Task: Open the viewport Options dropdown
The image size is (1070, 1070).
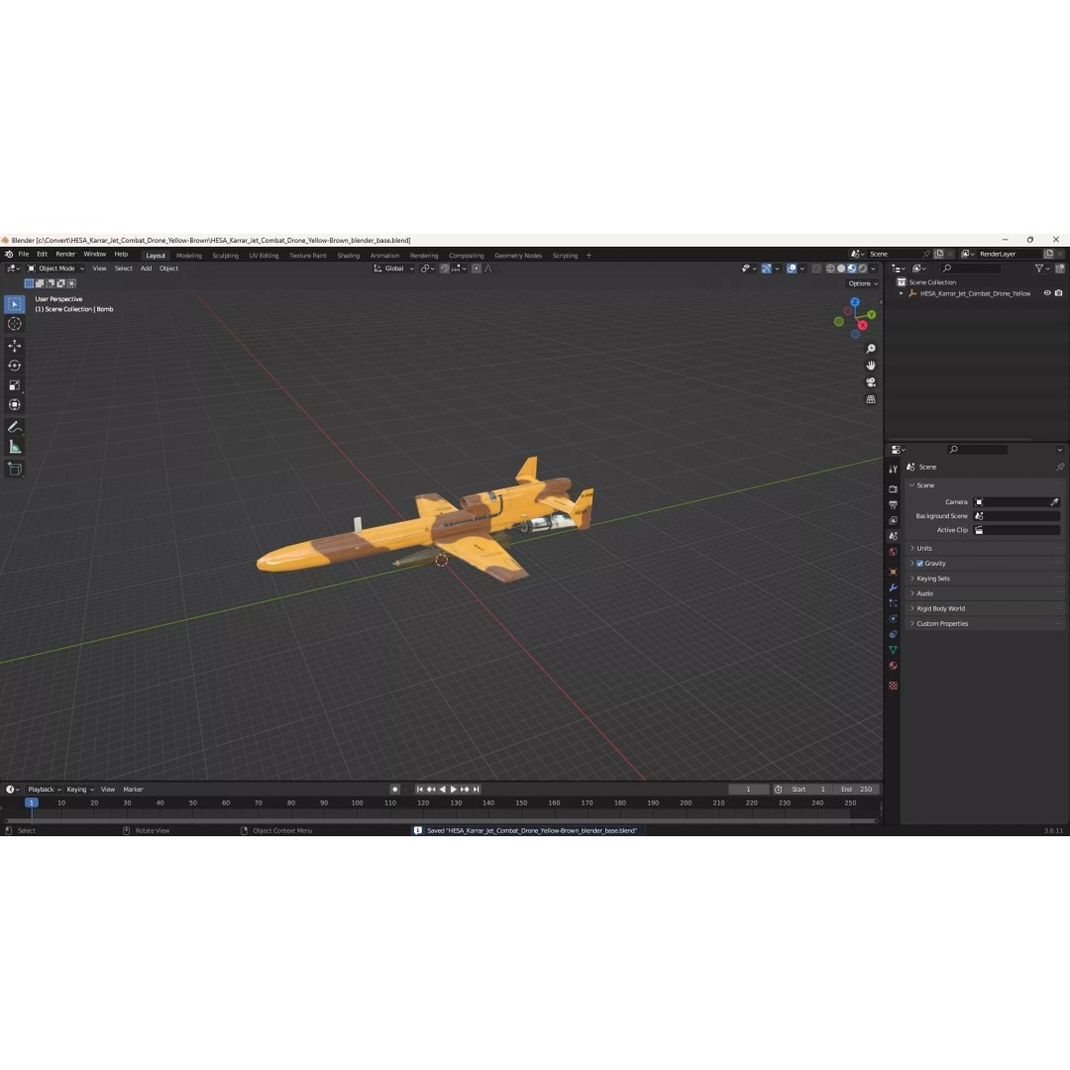Action: click(863, 284)
